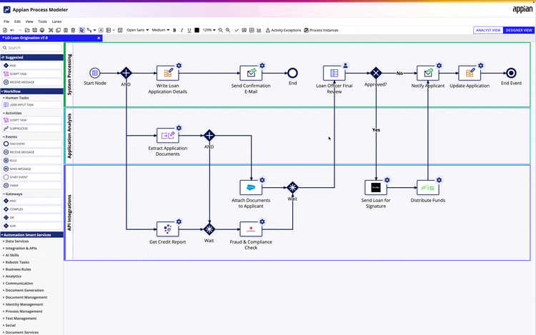
Task: Click the Start Node on canvas
Action: click(x=94, y=73)
